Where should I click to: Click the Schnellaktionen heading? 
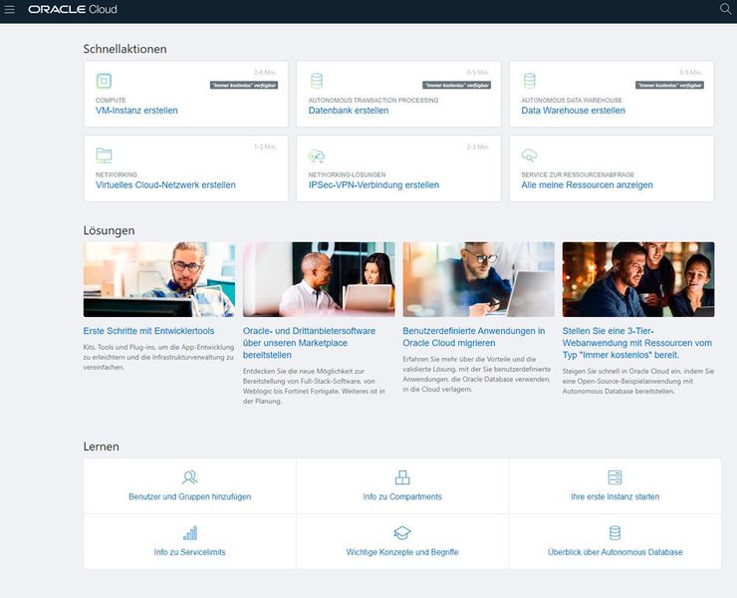coord(125,49)
